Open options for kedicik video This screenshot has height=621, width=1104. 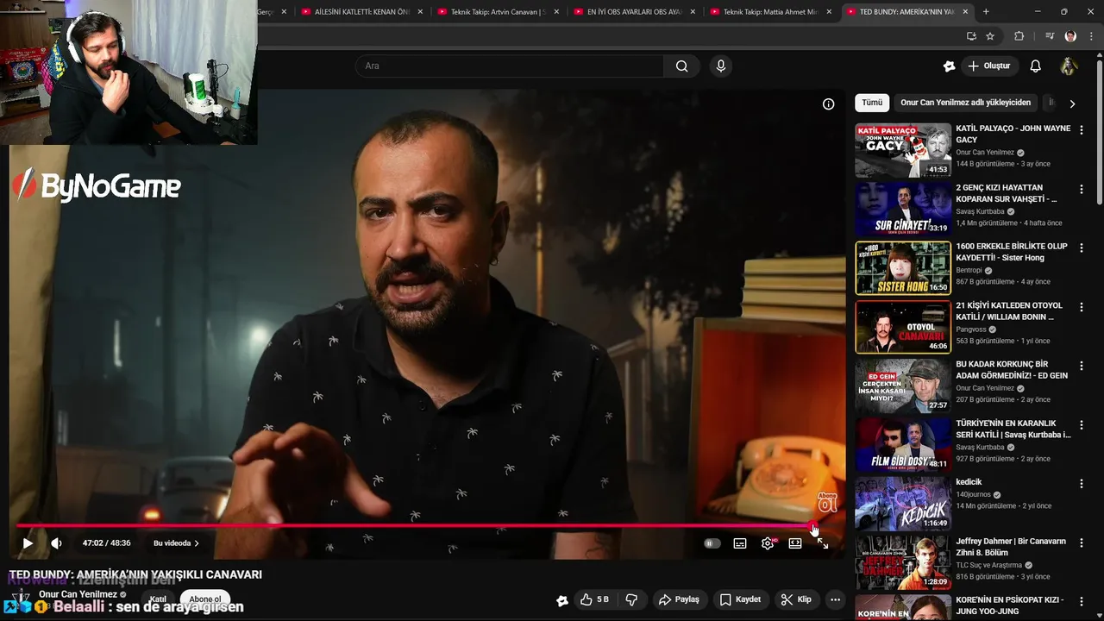pos(1082,484)
